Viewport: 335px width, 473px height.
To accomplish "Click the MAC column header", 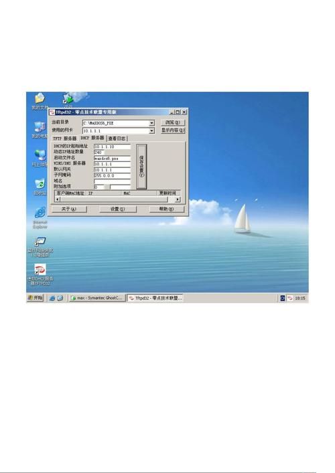I will tap(139, 193).
